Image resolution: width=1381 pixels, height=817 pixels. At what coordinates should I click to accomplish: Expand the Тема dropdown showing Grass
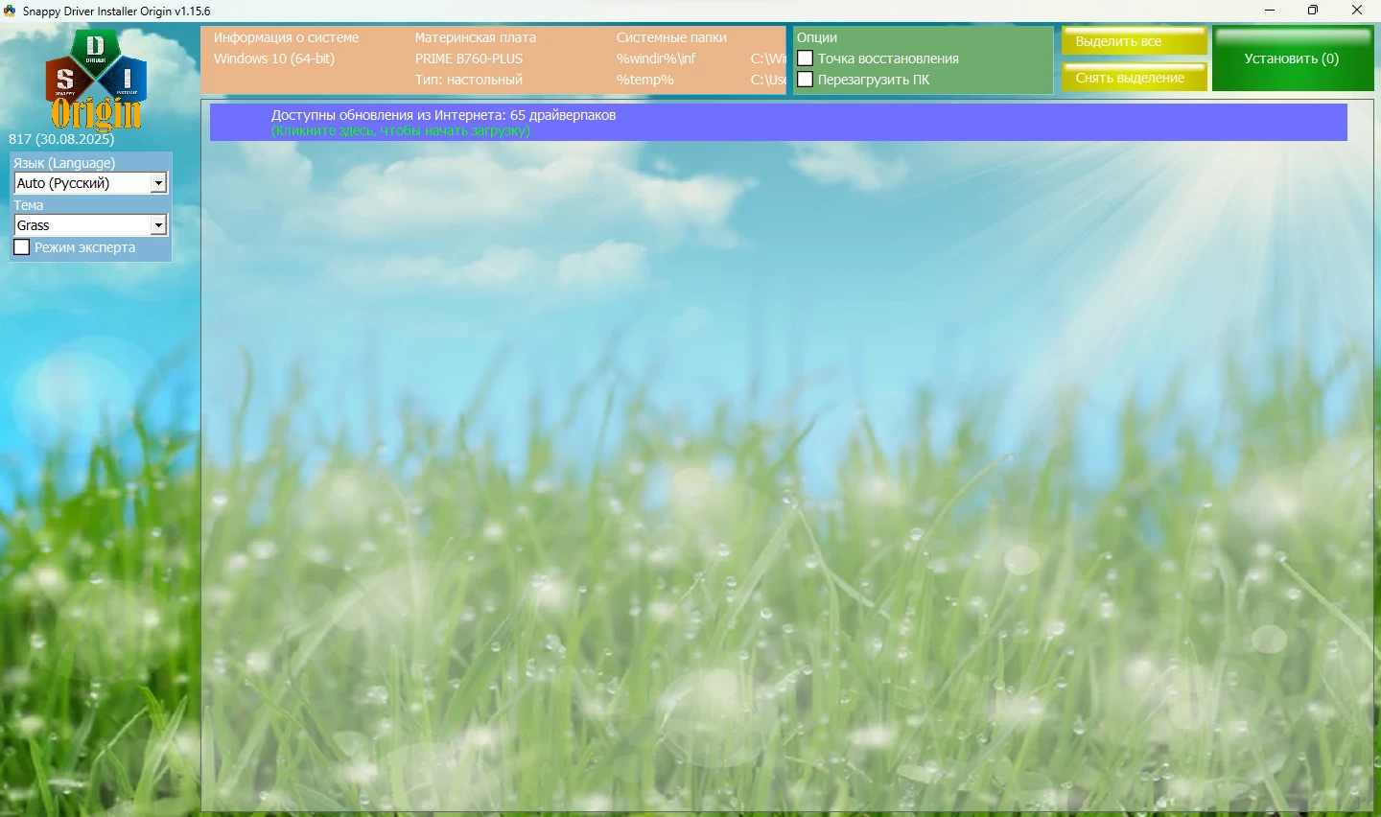point(158,225)
